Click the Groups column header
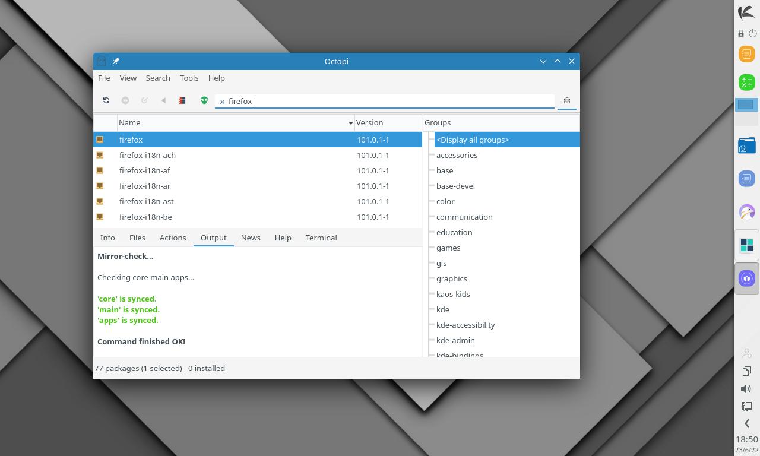 tap(501, 122)
